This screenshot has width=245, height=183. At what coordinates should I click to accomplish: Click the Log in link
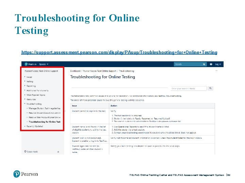click(x=218, y=64)
